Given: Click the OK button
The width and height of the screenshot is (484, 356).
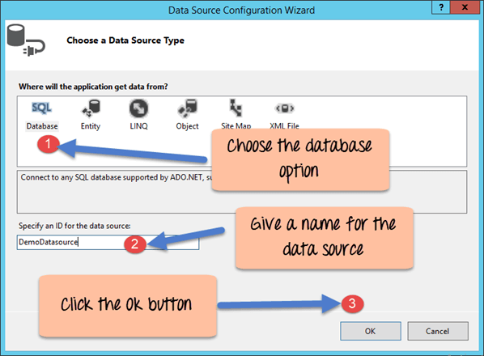Looking at the screenshot, I should [x=371, y=331].
